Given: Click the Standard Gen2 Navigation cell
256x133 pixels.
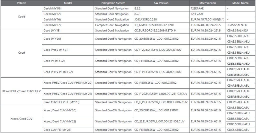Looking at the screenshot, I should [x=113, y=19].
